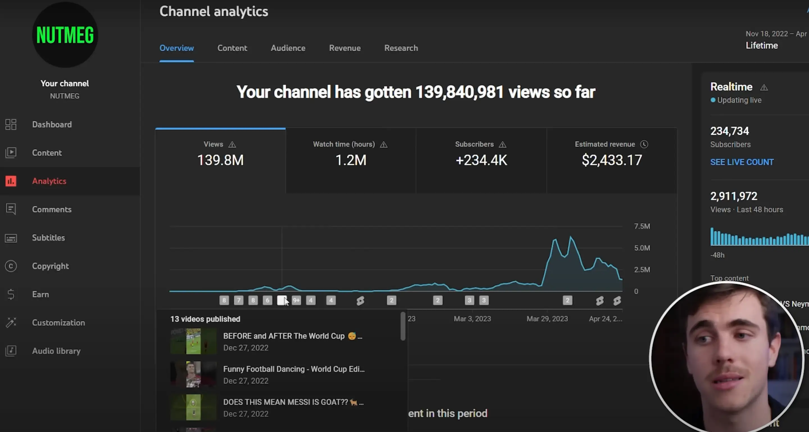The height and width of the screenshot is (432, 809).
Task: Switch to the Revenue tab
Action: [344, 48]
